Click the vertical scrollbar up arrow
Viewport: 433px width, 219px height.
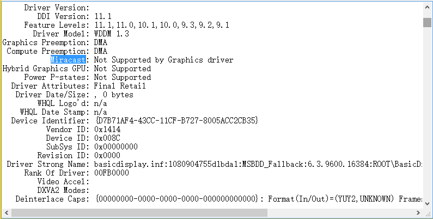(427, 7)
